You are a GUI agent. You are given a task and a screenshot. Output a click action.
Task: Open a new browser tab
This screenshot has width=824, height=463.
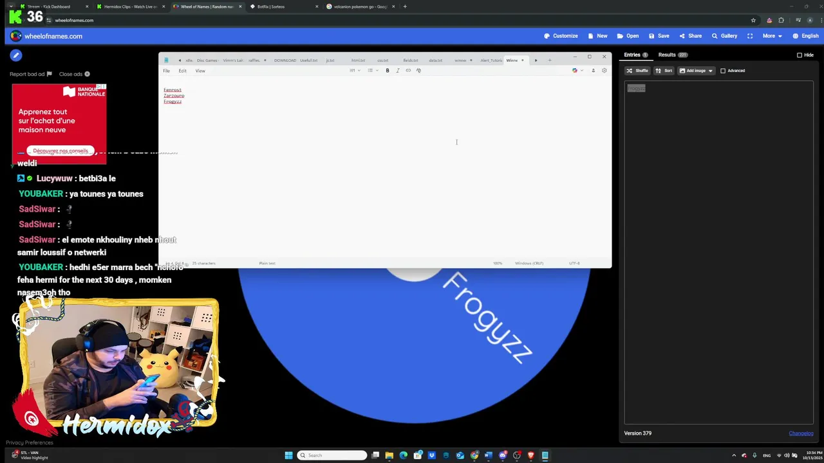click(405, 6)
